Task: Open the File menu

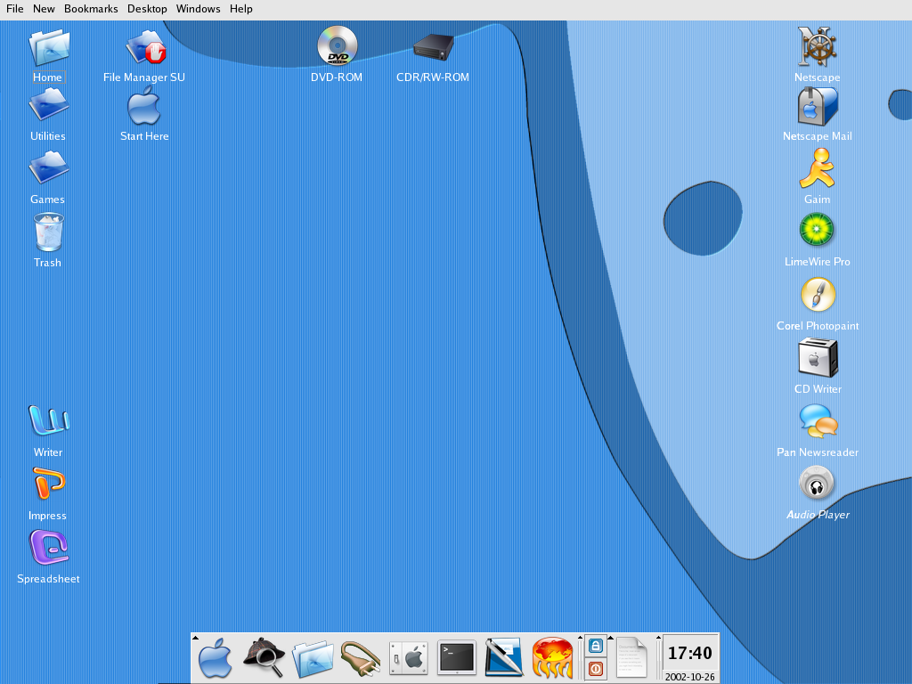Action: coord(14,9)
